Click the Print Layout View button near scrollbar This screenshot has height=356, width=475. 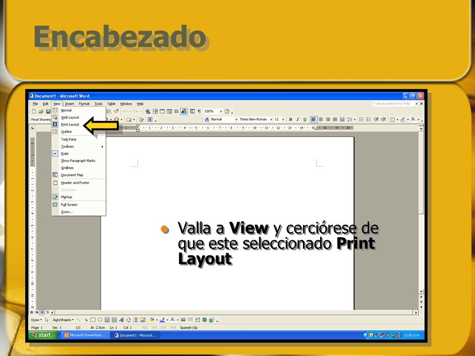point(42,312)
